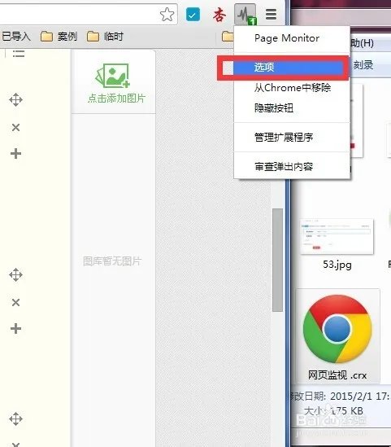Choose 从Chrome中移除 from the menu
The image size is (391, 447).
[x=293, y=88]
